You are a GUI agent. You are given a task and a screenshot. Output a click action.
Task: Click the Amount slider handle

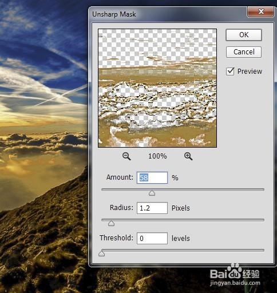(152, 193)
